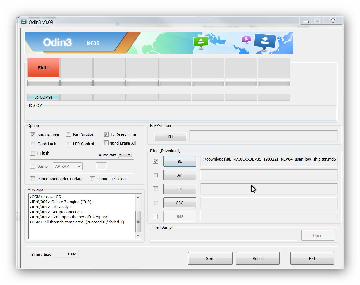Click the Start button
This screenshot has height=285, width=360.
[x=210, y=258]
